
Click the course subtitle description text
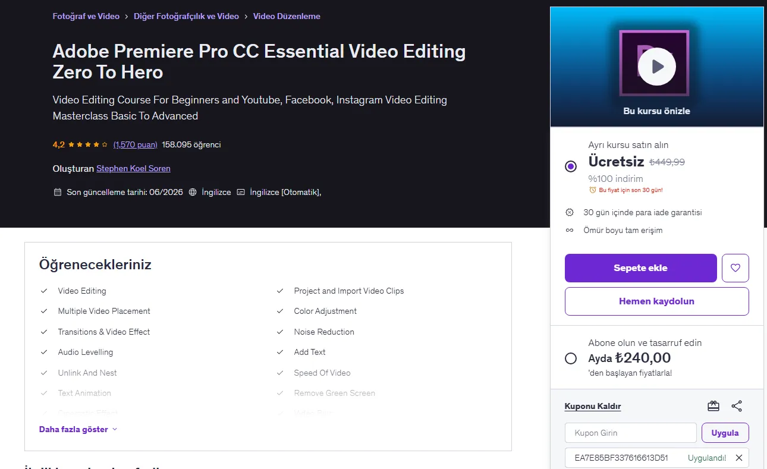(250, 108)
